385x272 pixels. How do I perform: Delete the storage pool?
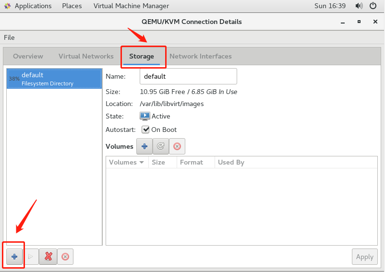click(65, 257)
